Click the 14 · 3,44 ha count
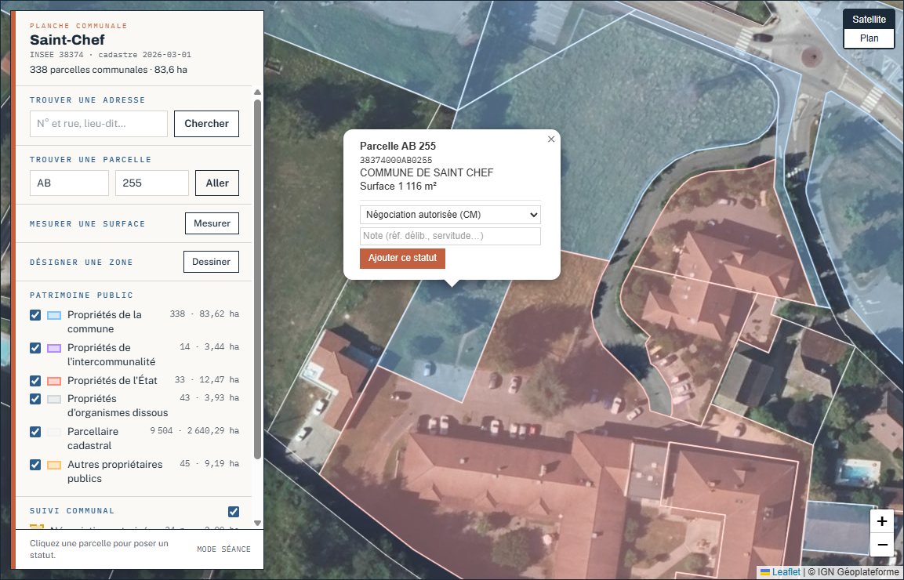Image resolution: width=904 pixels, height=580 pixels. pos(209,347)
